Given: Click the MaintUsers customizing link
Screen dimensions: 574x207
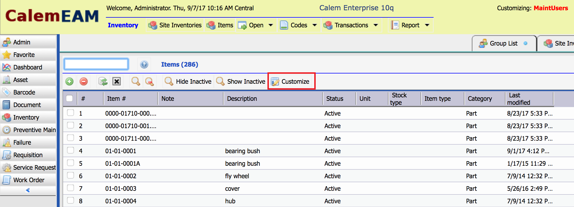Looking at the screenshot, I should [551, 8].
